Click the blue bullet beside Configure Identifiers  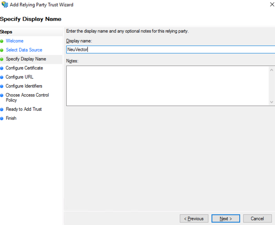2,86
